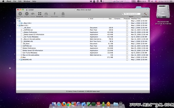174x108 pixels.
Task: Launch Firefox from the Dock
Action: pyautogui.click(x=64, y=104)
